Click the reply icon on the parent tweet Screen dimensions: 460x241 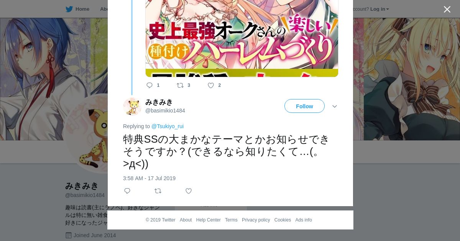149,85
